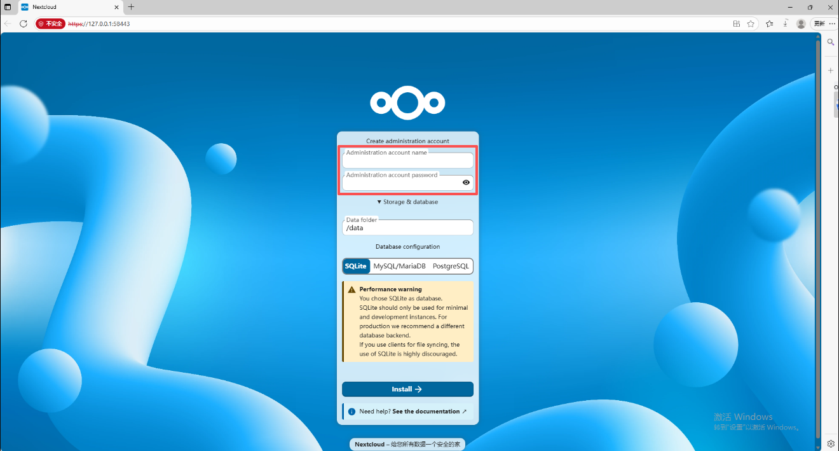Click the Database configuration label

407,247
